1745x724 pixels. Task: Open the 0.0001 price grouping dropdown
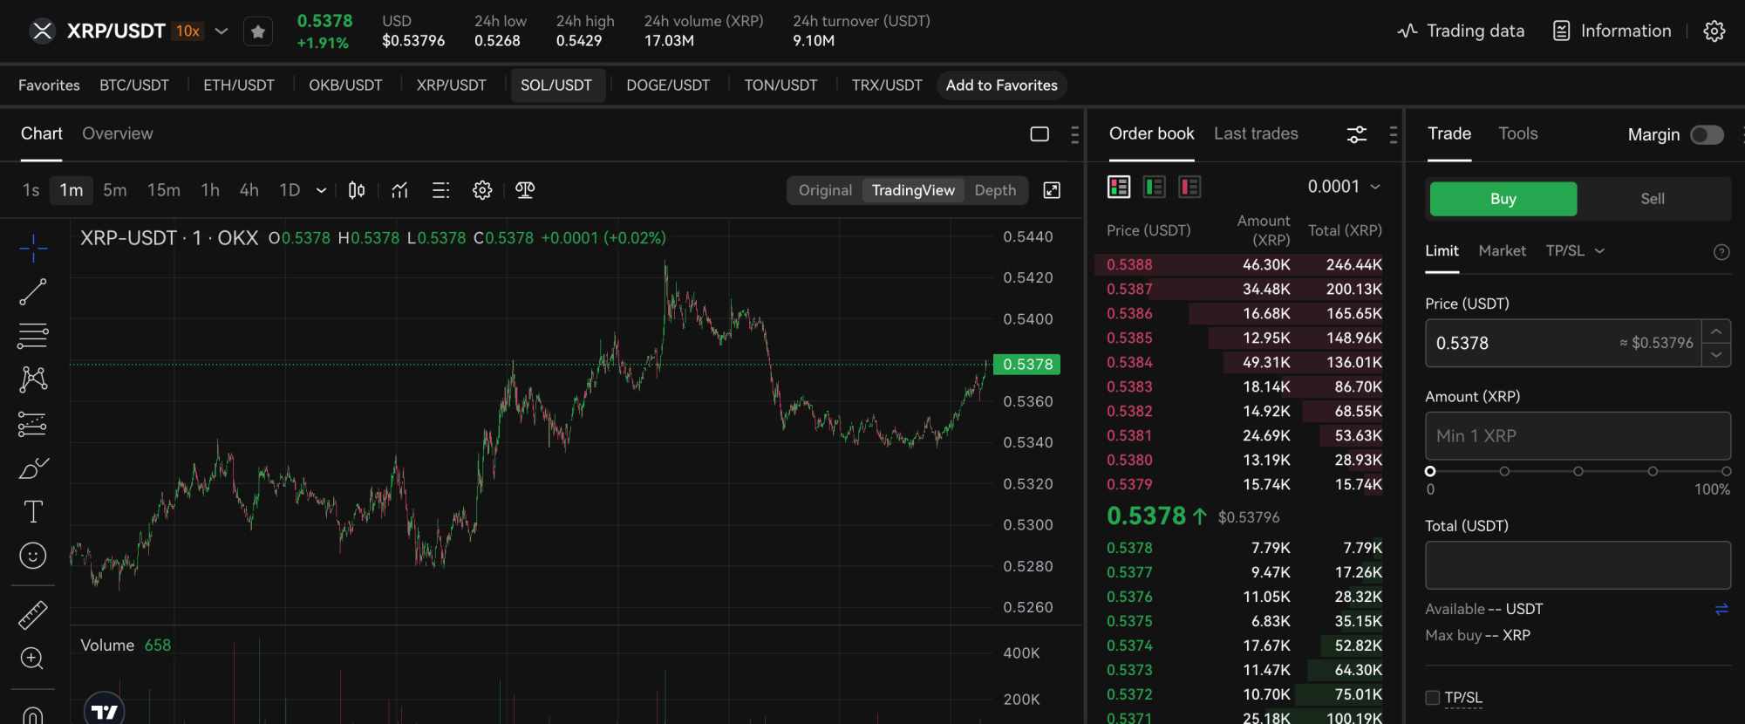[x=1344, y=187]
